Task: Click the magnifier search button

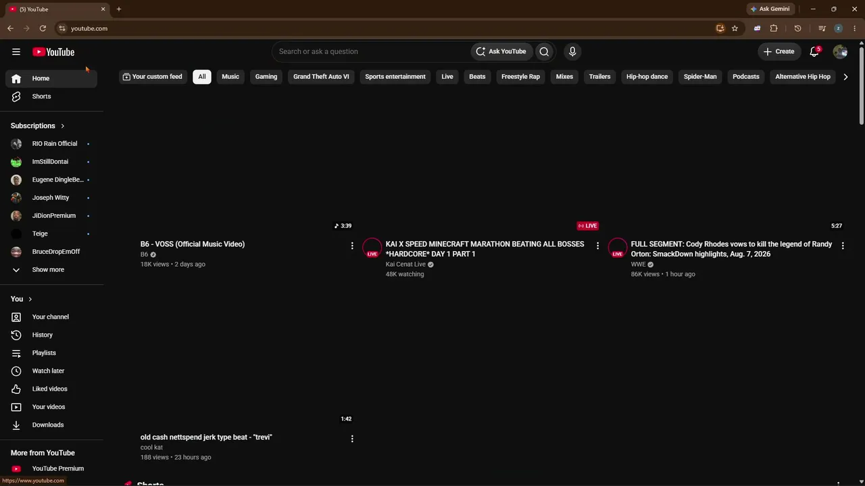Action: (544, 51)
